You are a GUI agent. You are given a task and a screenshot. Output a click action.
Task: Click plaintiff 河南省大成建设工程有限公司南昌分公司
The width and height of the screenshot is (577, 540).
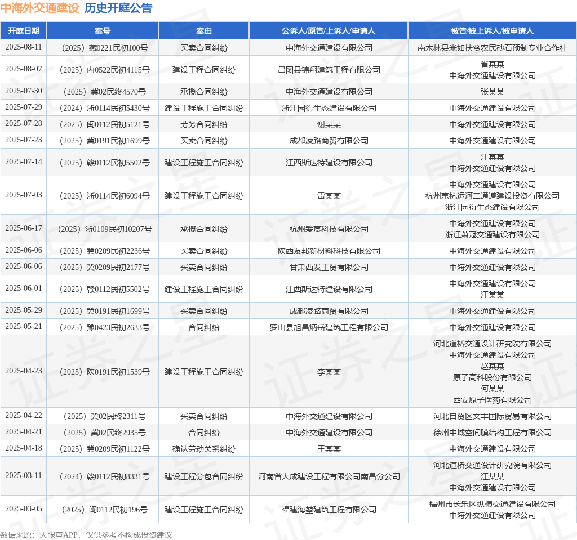point(329,476)
